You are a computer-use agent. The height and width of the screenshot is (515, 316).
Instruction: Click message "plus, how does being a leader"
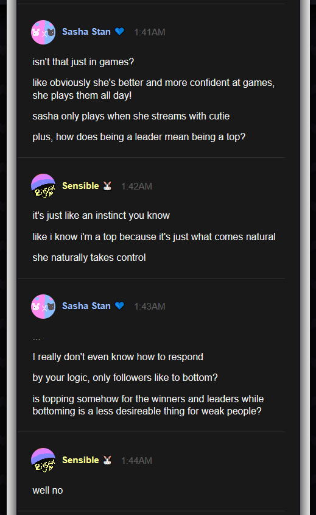click(139, 137)
